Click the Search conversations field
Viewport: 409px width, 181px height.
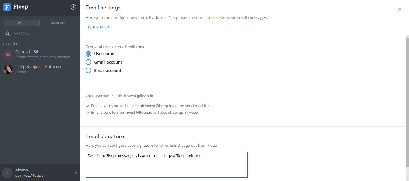coord(42,34)
